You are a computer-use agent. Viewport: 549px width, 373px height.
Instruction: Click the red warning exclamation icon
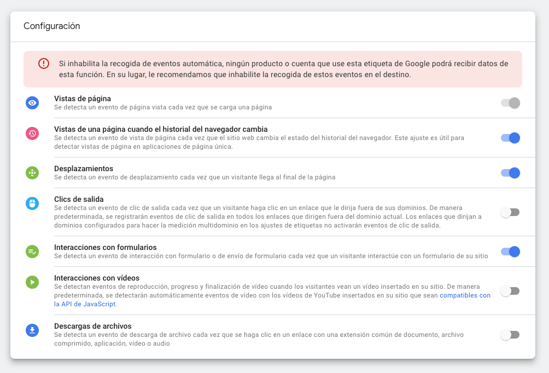point(44,63)
